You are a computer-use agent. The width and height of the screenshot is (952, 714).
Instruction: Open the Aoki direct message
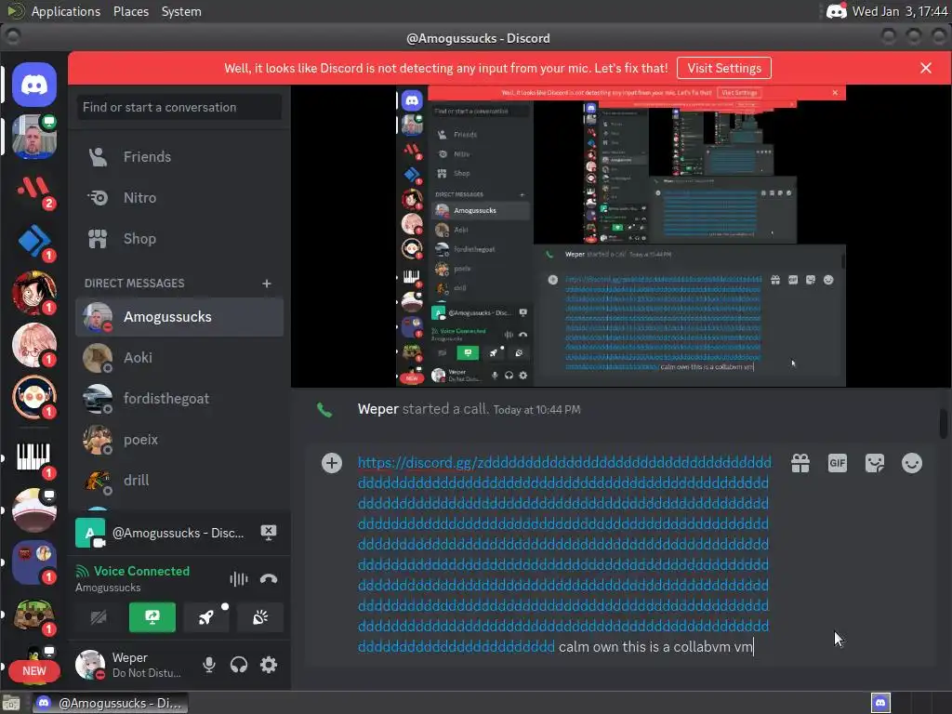click(179, 358)
